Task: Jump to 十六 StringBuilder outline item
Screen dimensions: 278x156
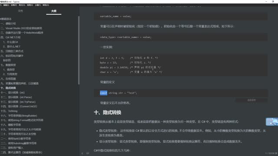Action: 19,116
